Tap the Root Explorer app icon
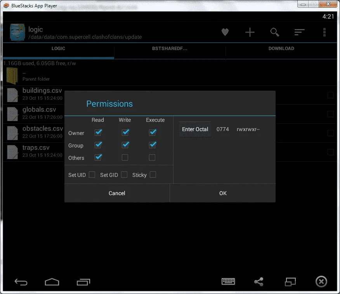This screenshot has width=340, height=294. point(17,32)
